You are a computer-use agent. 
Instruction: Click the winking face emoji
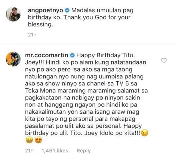pyautogui.click(x=145, y=133)
